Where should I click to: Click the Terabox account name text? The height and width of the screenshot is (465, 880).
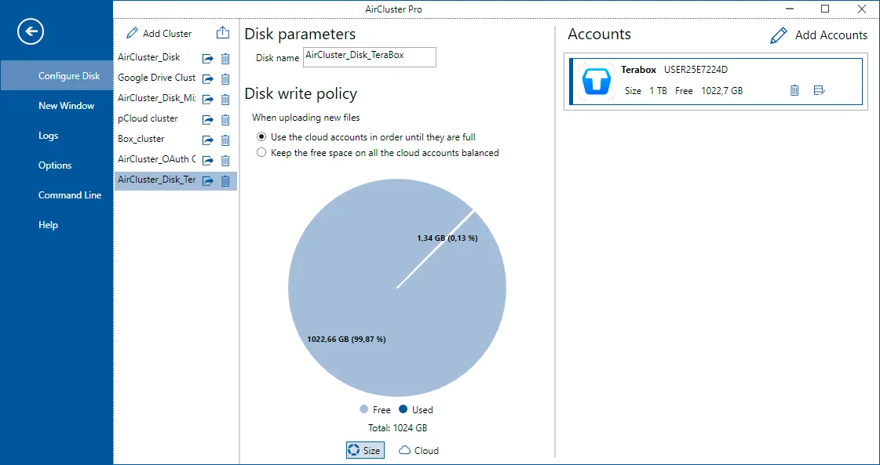click(639, 70)
